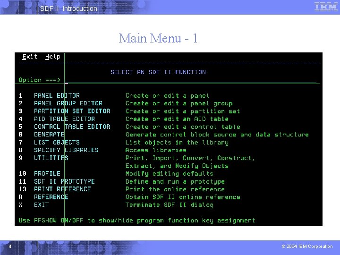The height and width of the screenshot is (255, 340).
Task: Select PANEL EDITOR option
Action: [57, 95]
